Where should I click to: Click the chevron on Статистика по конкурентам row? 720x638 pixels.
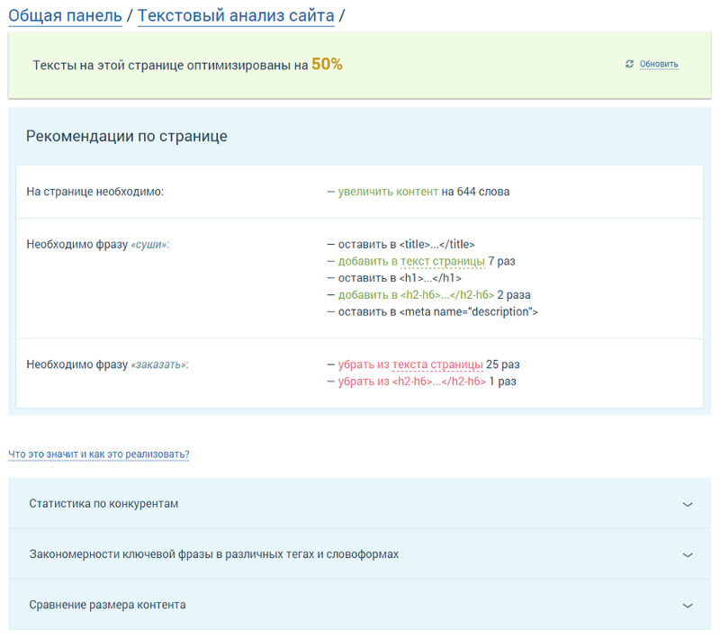[688, 505]
